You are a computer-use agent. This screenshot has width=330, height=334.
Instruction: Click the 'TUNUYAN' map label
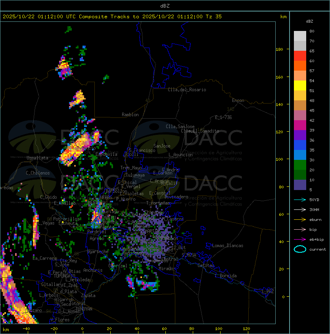click(x=84, y=309)
